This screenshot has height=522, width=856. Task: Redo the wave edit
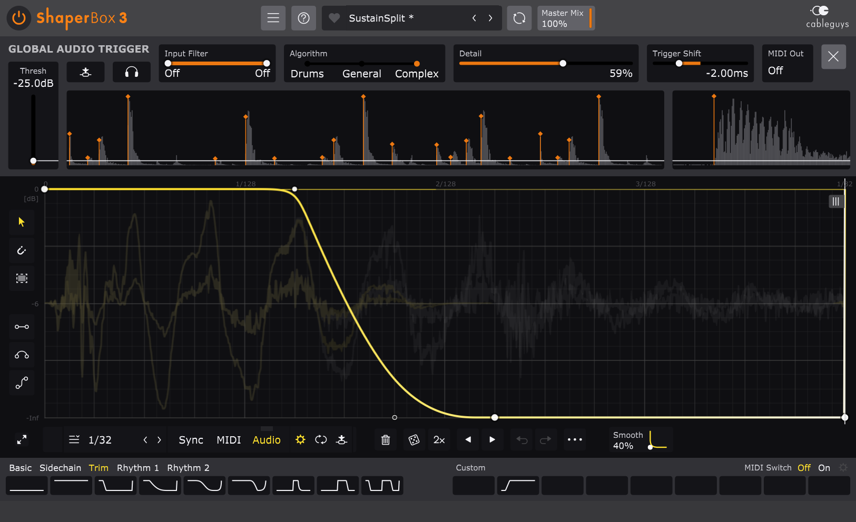coord(546,439)
